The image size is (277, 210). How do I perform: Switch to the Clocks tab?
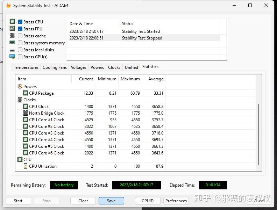[x=114, y=67]
